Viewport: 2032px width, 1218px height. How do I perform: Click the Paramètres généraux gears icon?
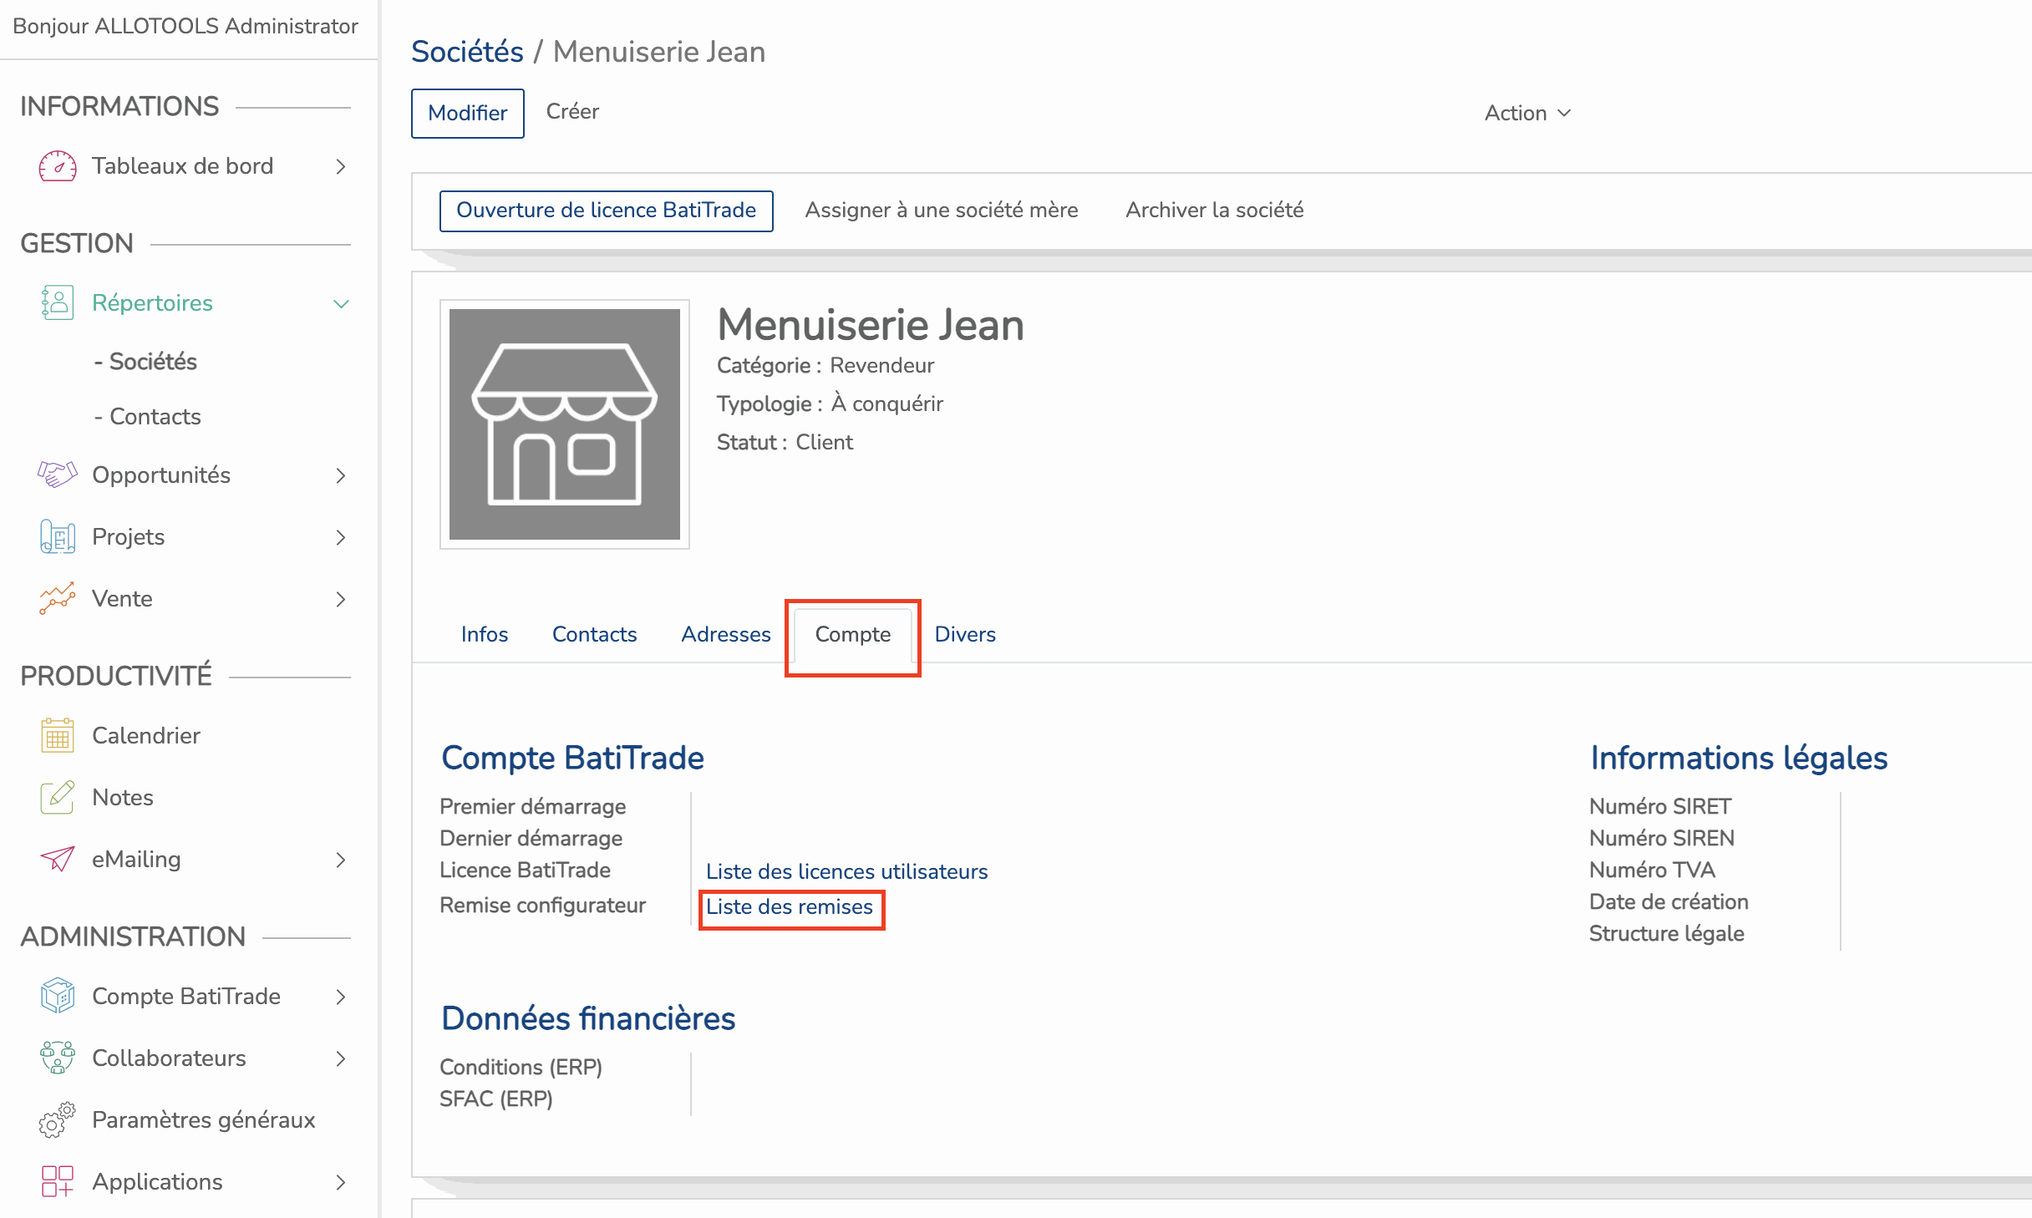tap(57, 1120)
